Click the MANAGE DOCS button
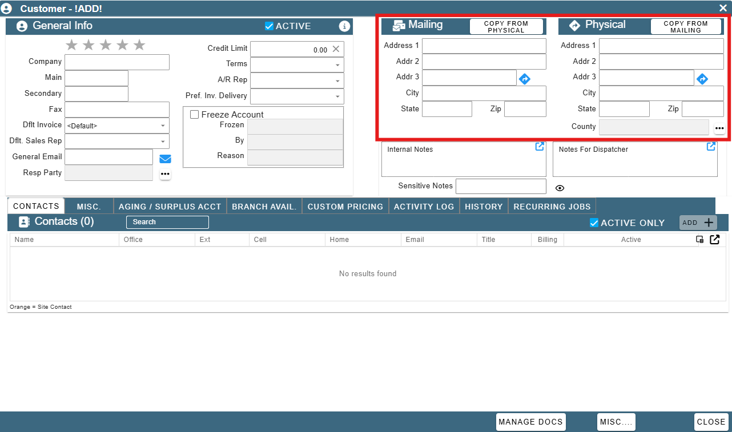This screenshot has height=432, width=732. (531, 422)
